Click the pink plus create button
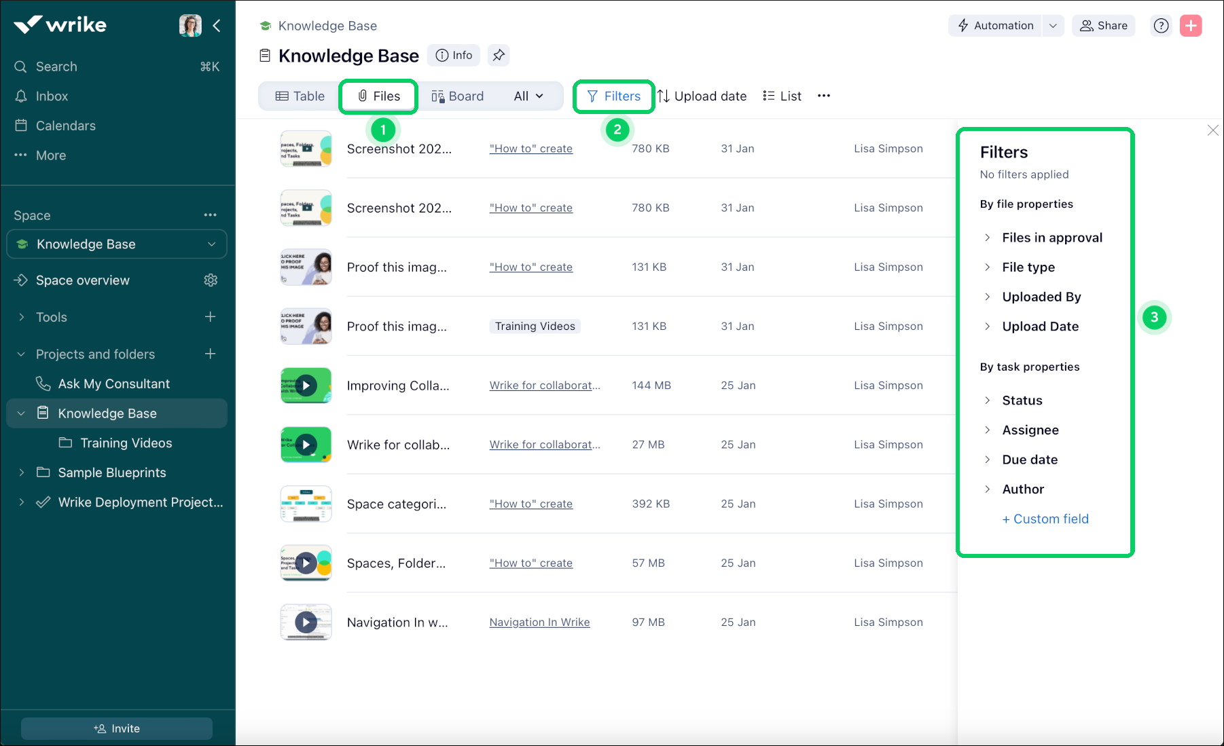This screenshot has width=1224, height=746. pos(1191,25)
